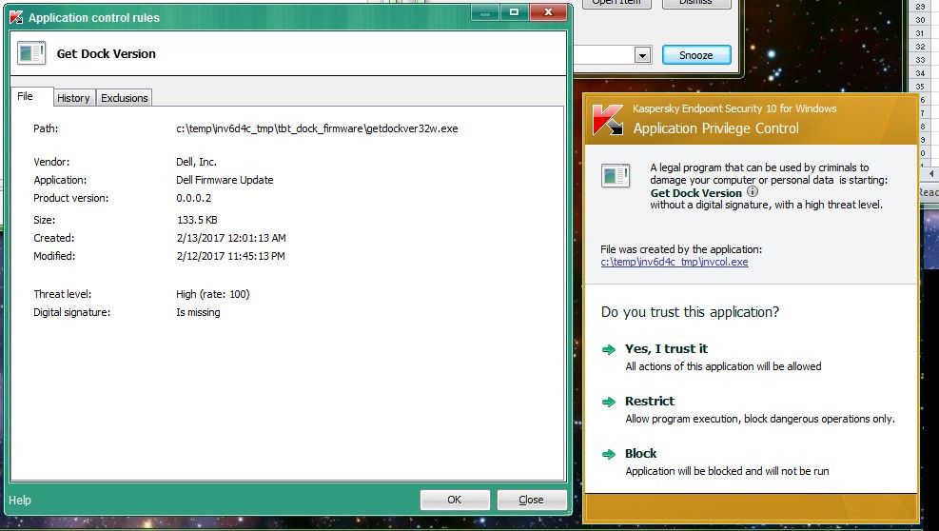This screenshot has height=531, width=939.
Task: Choose Block option
Action: (x=641, y=454)
